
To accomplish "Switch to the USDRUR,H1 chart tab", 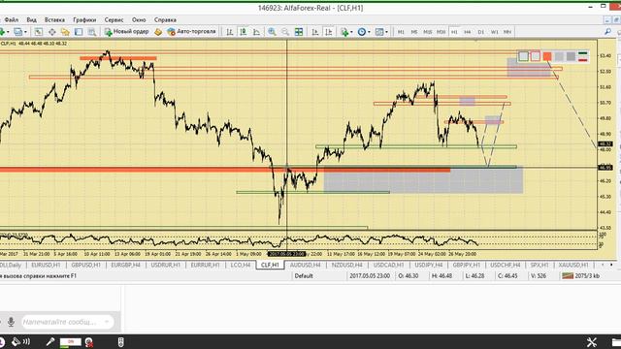I will pos(166,265).
